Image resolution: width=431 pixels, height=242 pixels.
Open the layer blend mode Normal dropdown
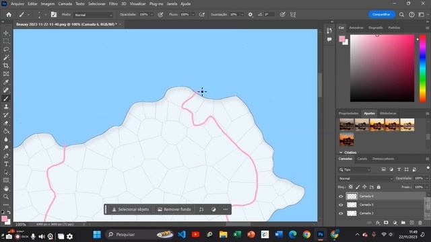[366, 178]
